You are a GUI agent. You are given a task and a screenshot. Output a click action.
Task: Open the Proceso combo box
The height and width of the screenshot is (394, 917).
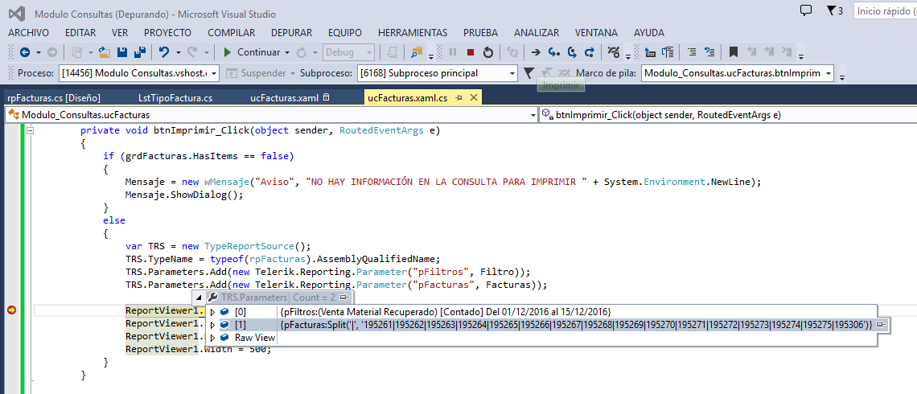pos(139,73)
